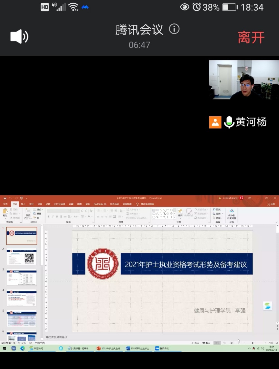Switch to the EndNote 20 ribbon tab

pyautogui.click(x=100, y=204)
